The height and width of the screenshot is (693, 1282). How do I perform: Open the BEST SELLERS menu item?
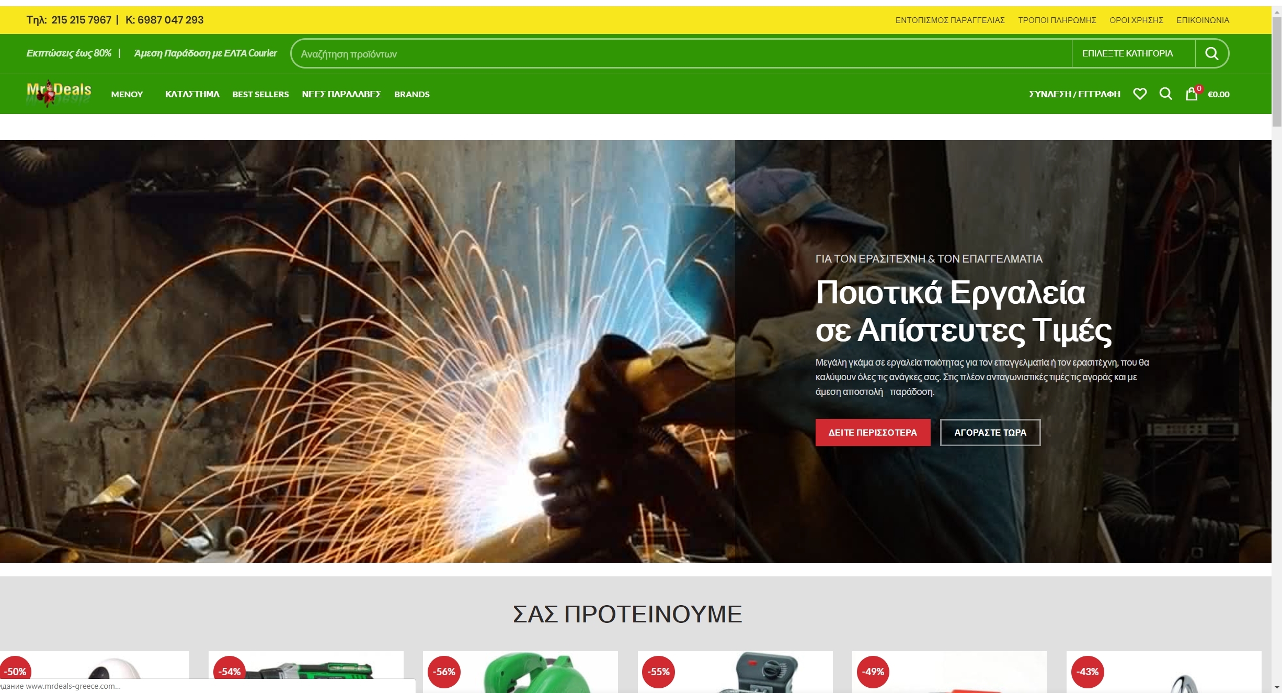[x=260, y=95]
